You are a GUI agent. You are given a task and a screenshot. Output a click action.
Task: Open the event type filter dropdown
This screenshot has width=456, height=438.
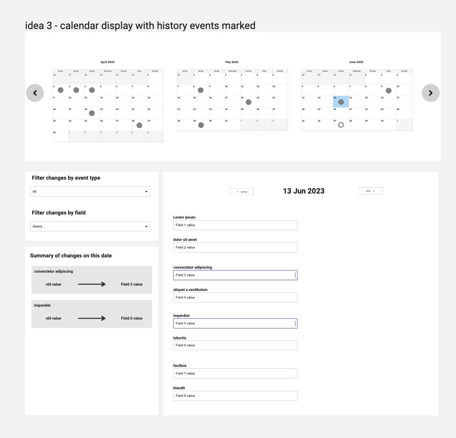point(90,191)
